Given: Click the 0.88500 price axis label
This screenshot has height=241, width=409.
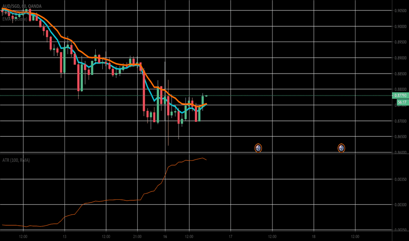Looking at the screenshot, I should tap(400, 74).
